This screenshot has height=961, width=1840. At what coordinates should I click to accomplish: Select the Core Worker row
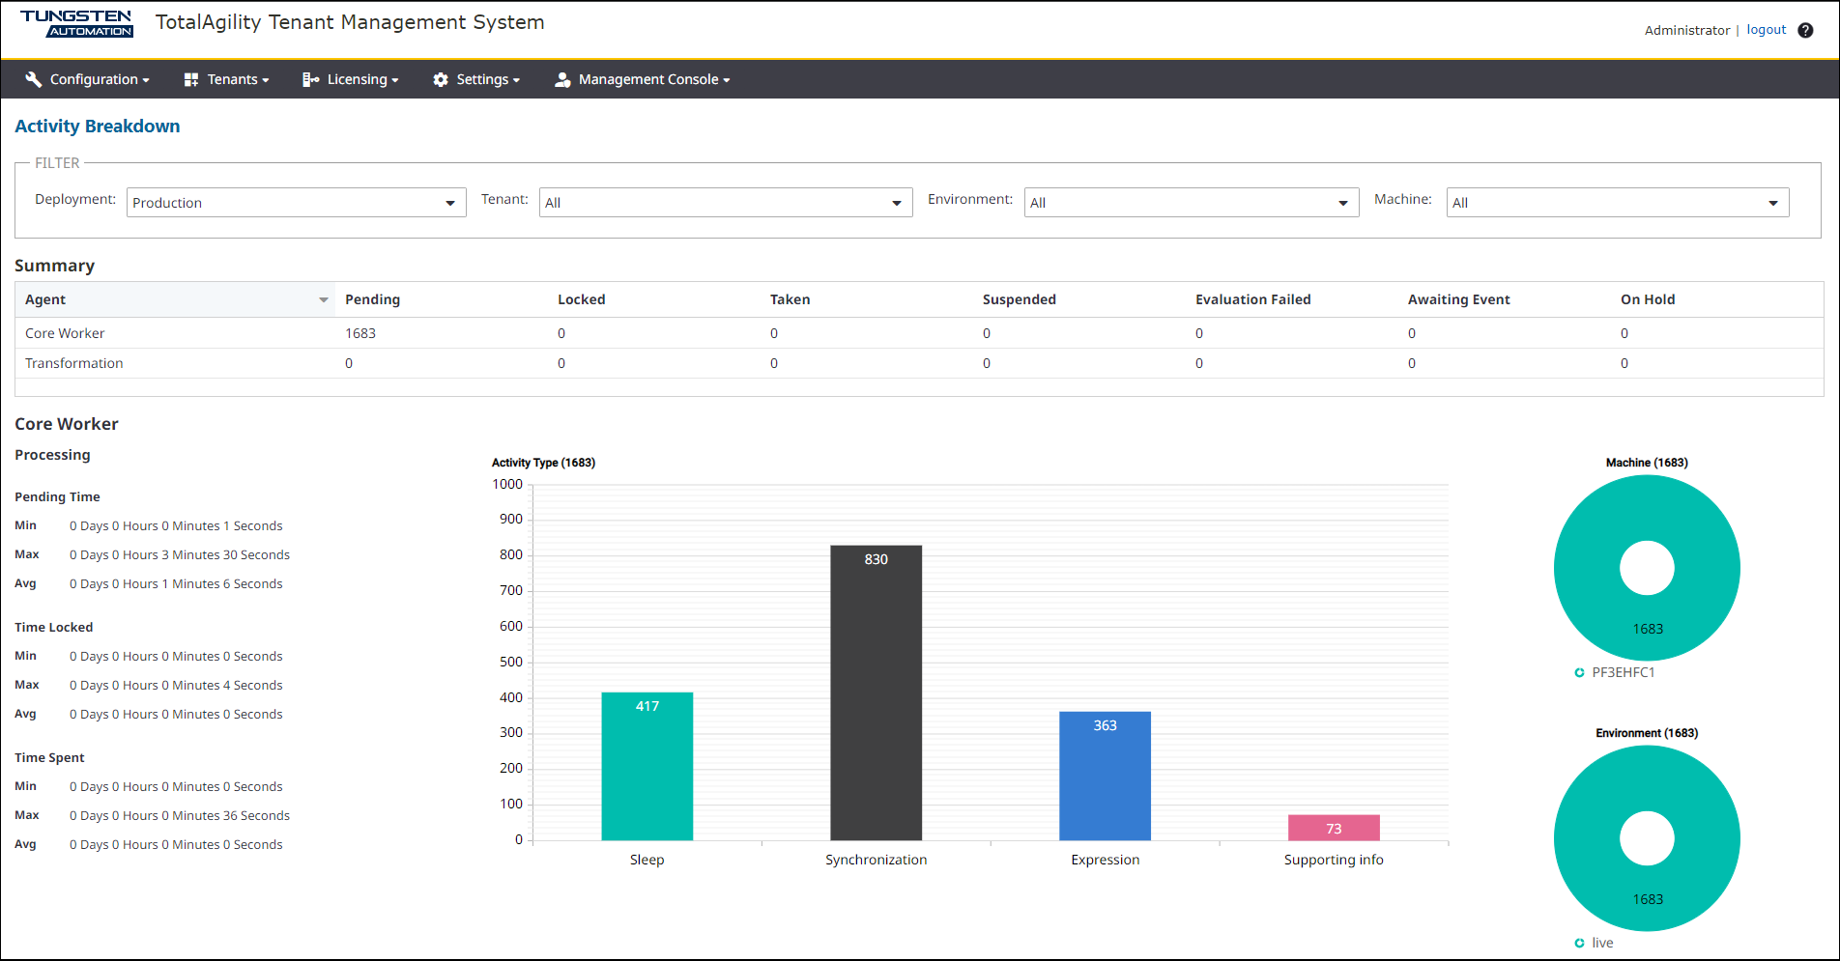pos(919,333)
